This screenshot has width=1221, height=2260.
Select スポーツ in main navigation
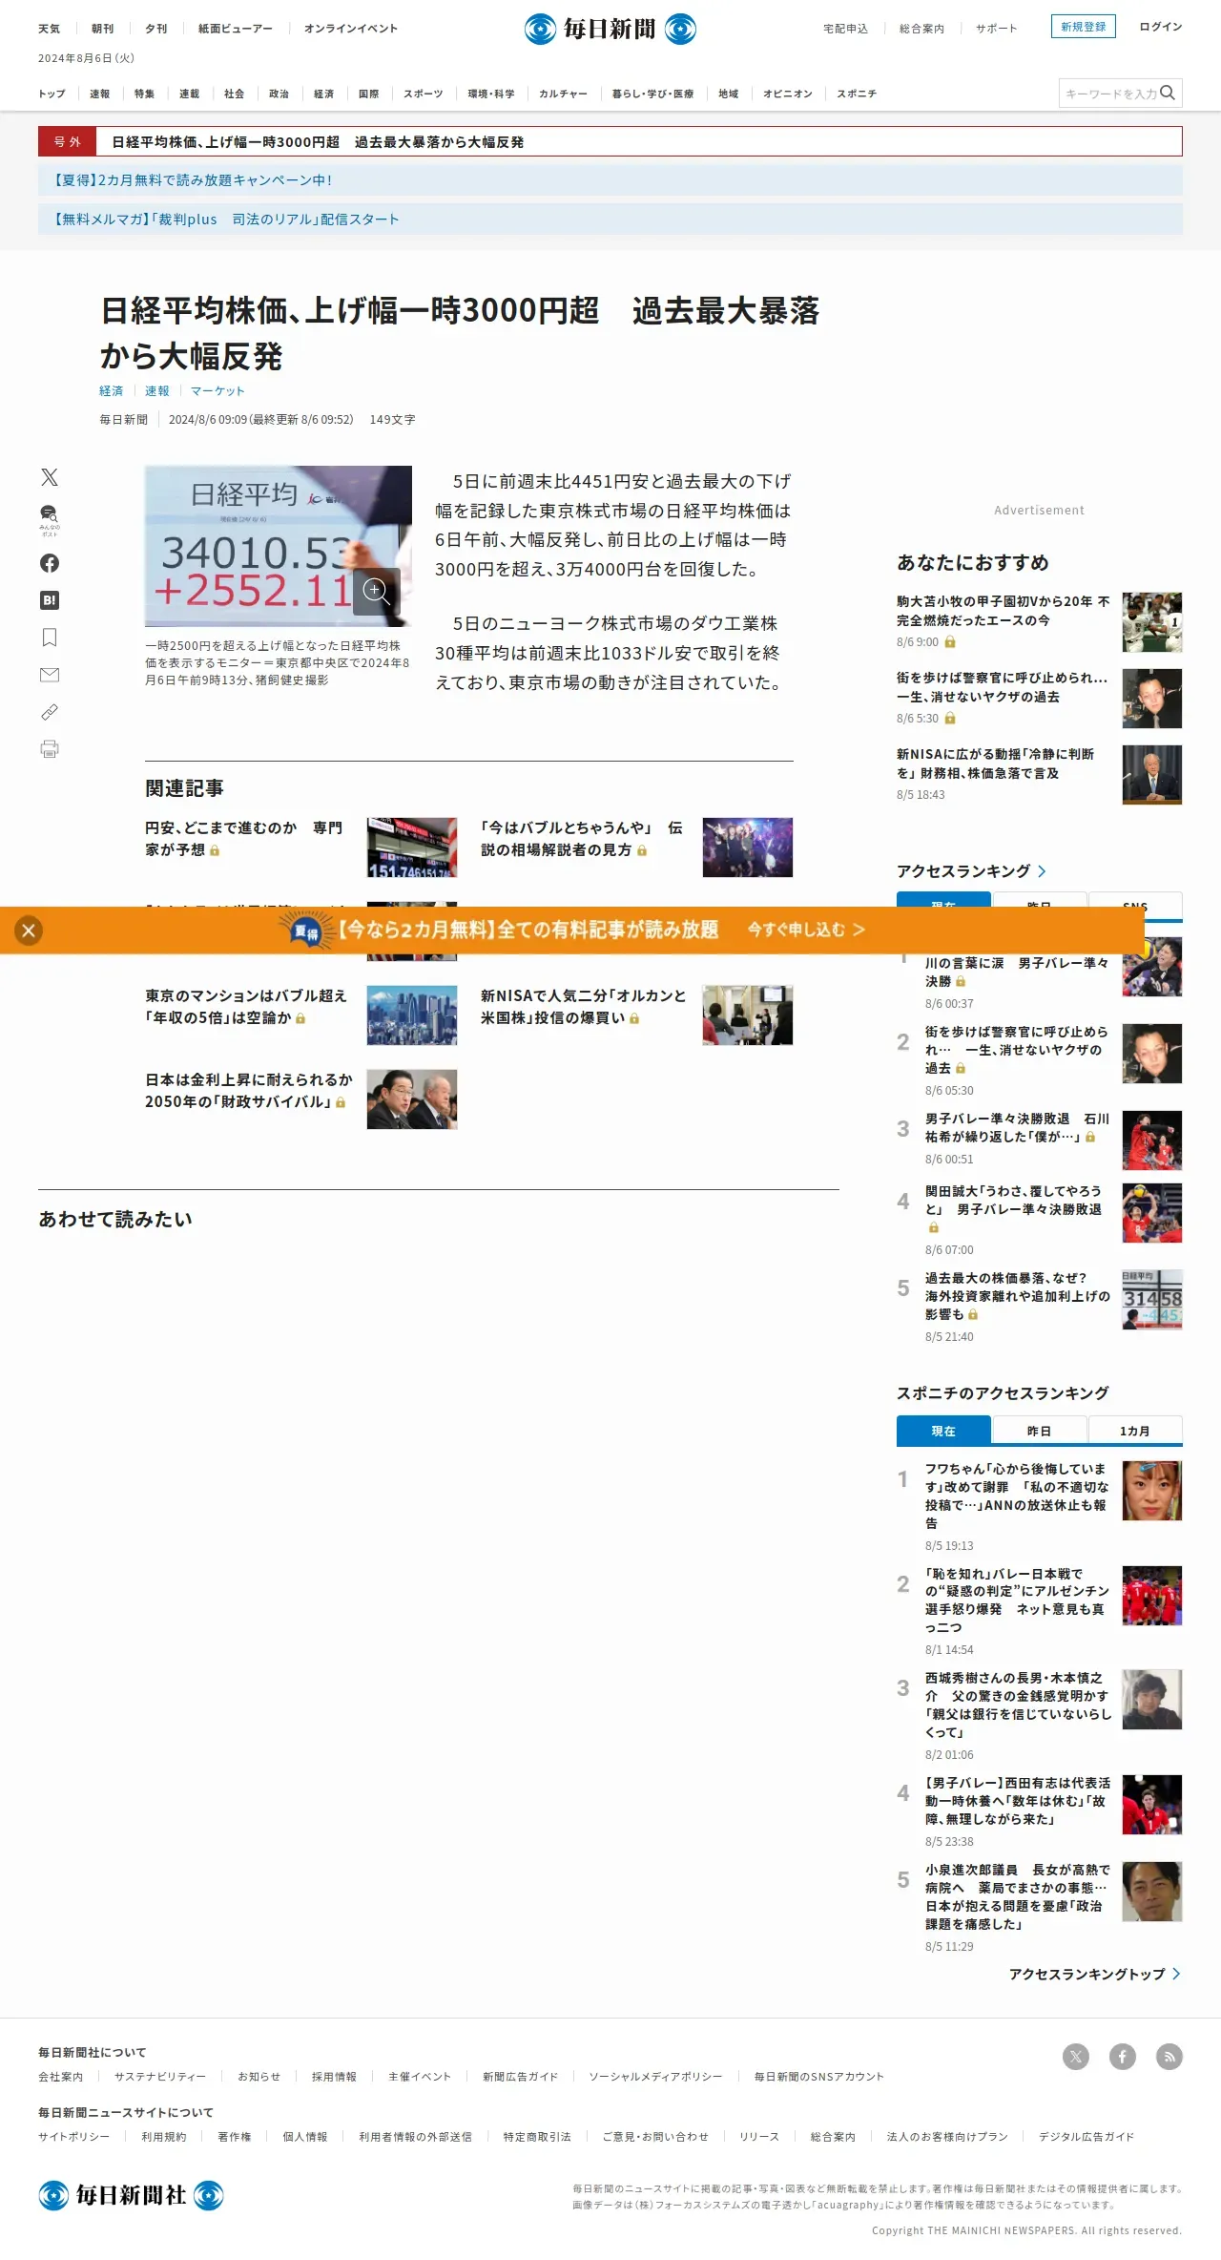[424, 94]
